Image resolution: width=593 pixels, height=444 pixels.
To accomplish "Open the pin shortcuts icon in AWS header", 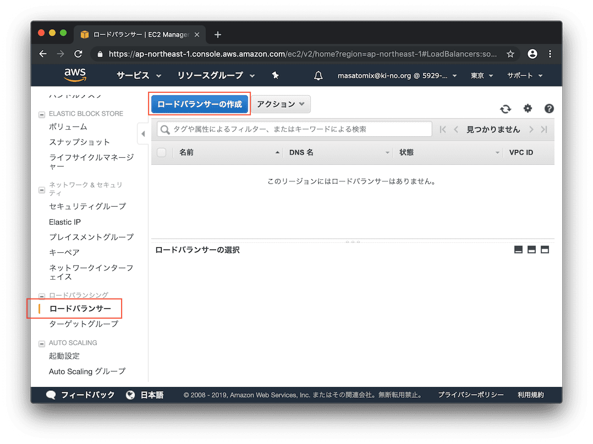I will click(275, 76).
